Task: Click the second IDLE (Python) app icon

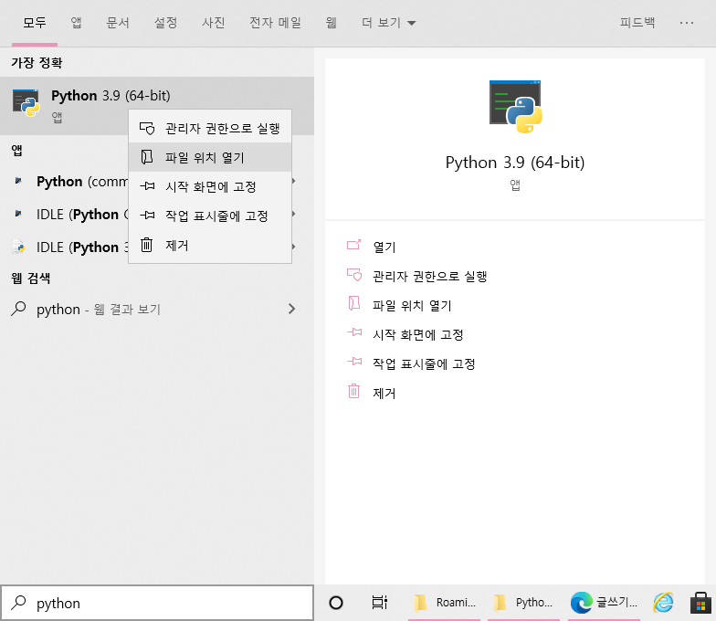Action: pos(18,247)
